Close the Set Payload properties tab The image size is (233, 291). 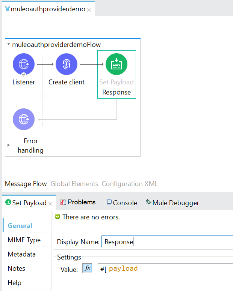50,204
